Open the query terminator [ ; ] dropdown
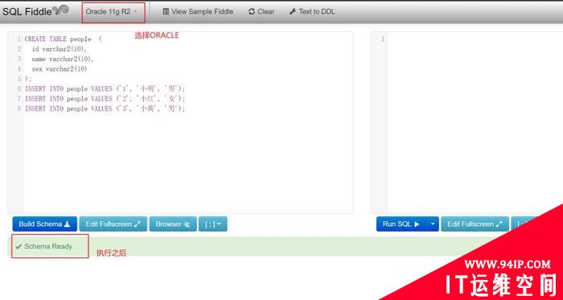The width and height of the screenshot is (563, 300). [213, 224]
